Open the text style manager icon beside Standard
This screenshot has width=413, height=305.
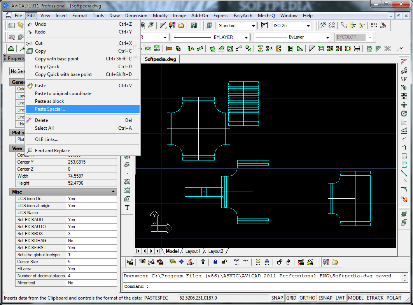(209, 25)
